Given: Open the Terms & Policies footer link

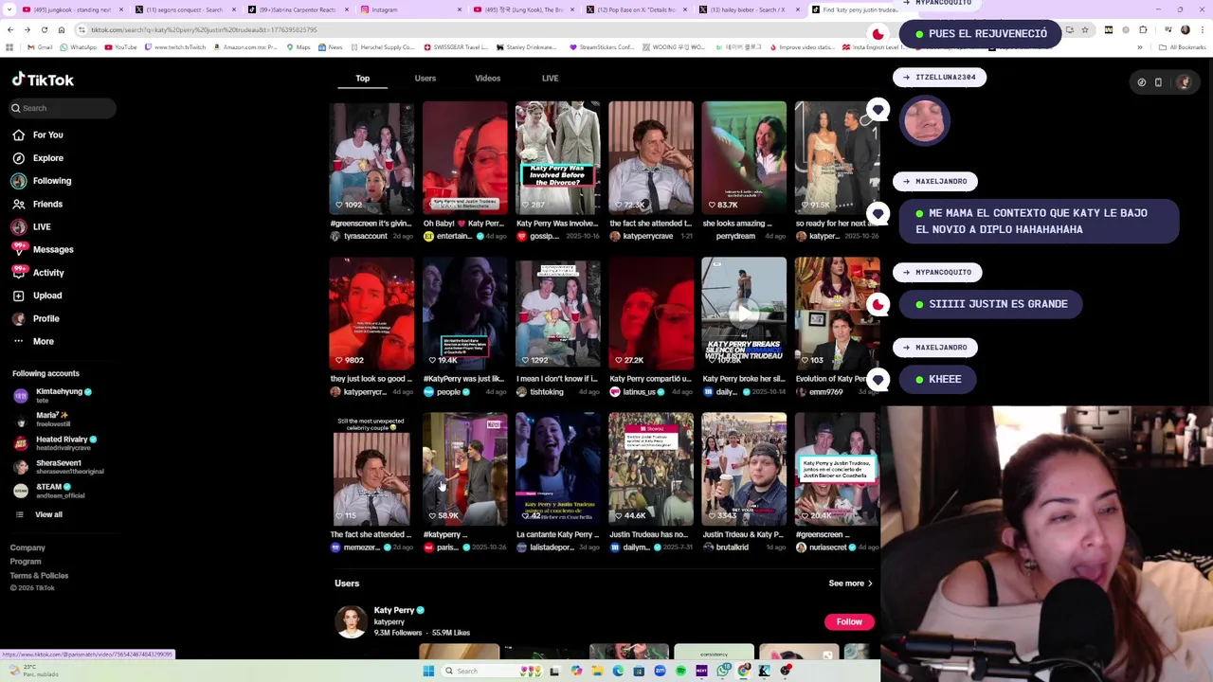Looking at the screenshot, I should [x=39, y=575].
